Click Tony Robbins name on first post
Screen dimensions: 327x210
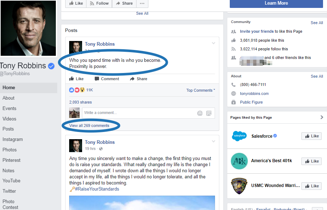[100, 44]
